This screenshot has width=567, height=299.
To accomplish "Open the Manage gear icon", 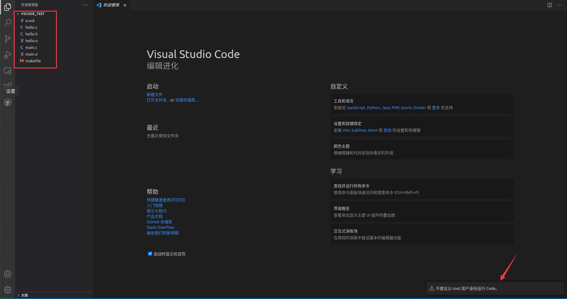I will (8, 290).
